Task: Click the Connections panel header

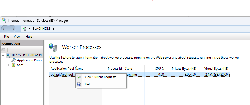Action: [x=22, y=43]
